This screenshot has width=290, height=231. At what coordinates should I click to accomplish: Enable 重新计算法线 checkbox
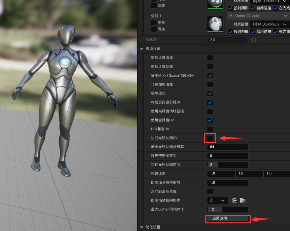click(210, 58)
